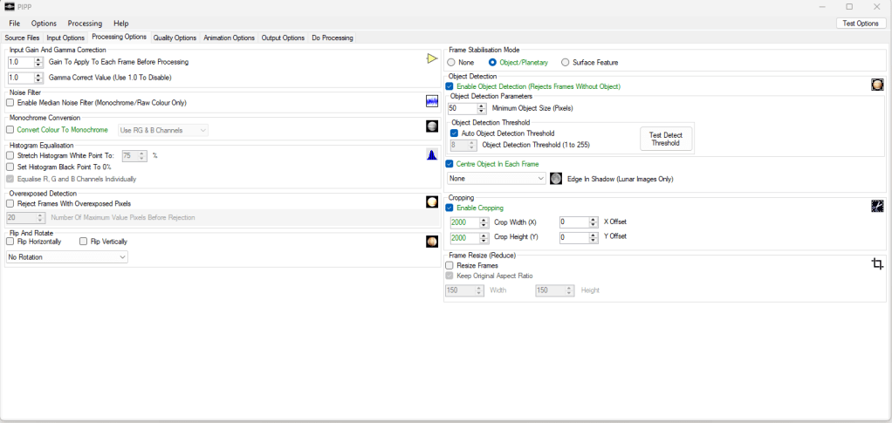Click the yellow gain arrow icon
The width and height of the screenshot is (892, 423).
[x=431, y=59]
